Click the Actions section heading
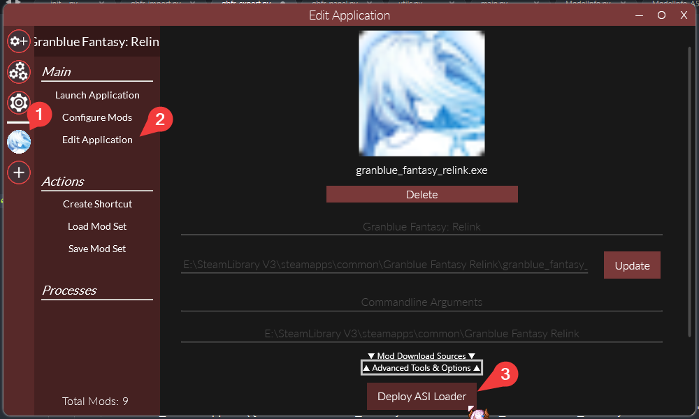The height and width of the screenshot is (419, 699). point(63,182)
